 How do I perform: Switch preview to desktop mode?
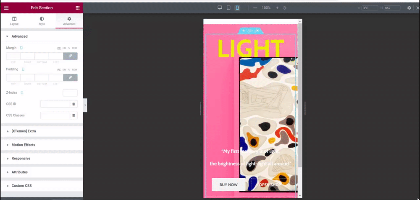(x=220, y=8)
